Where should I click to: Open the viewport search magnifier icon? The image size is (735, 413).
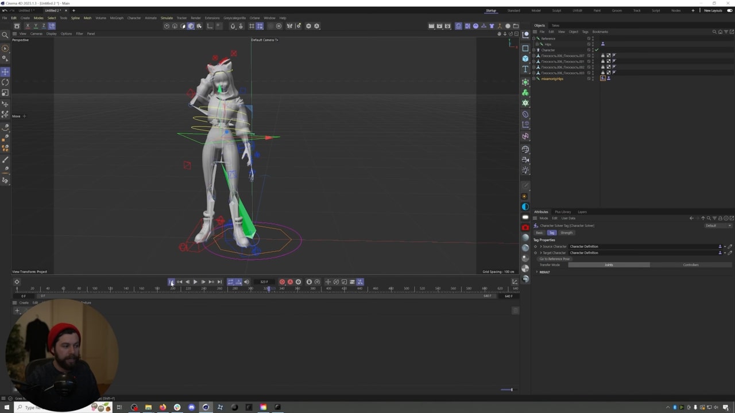[x=5, y=35]
